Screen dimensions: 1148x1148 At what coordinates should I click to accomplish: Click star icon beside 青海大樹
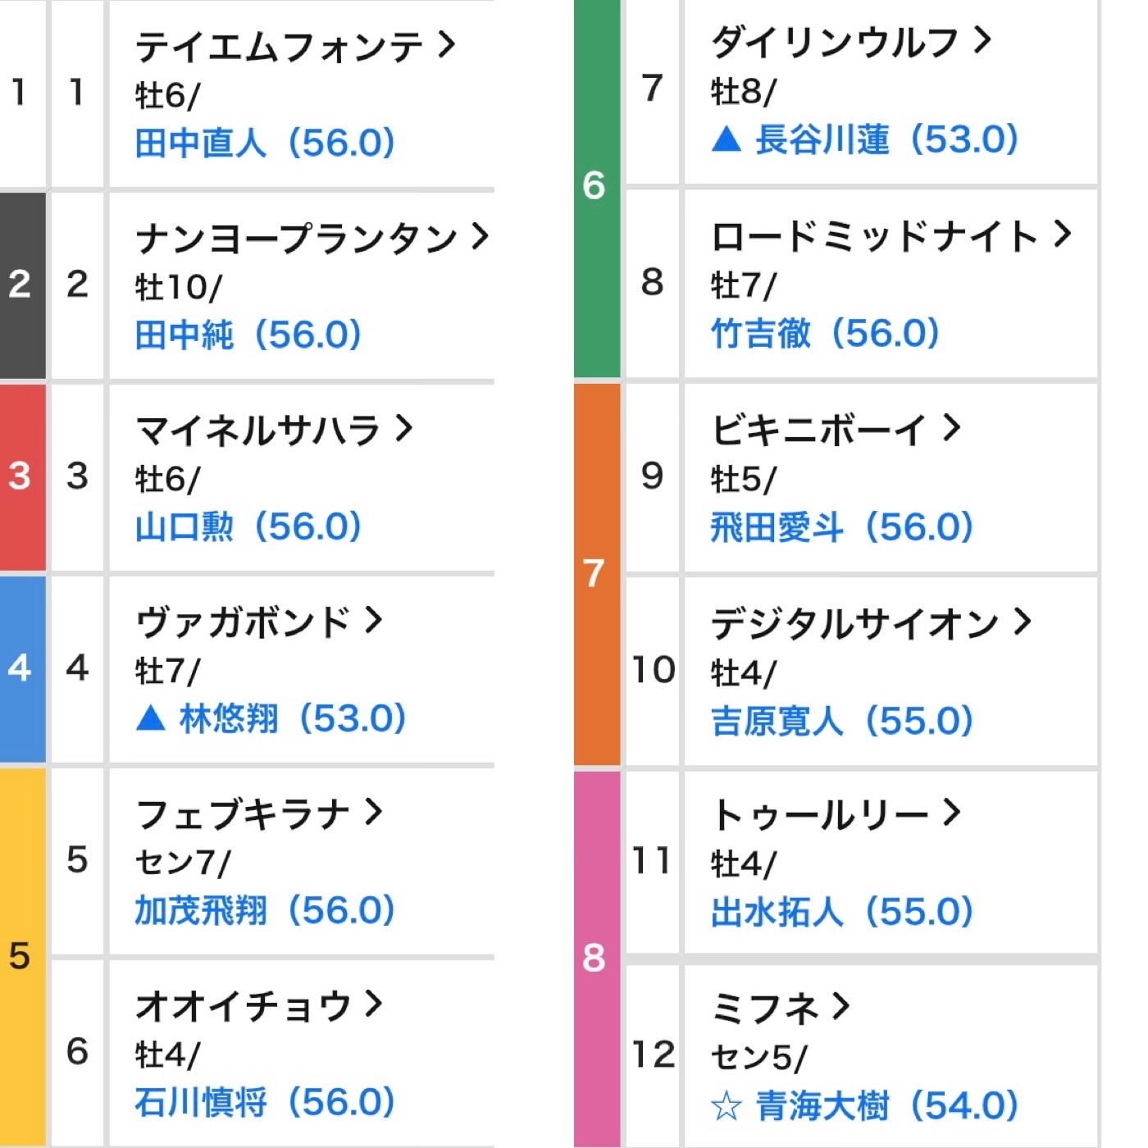pyautogui.click(x=727, y=1106)
